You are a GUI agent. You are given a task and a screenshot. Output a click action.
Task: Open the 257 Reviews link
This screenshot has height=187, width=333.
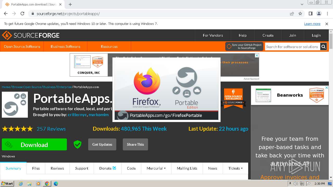coord(51,129)
